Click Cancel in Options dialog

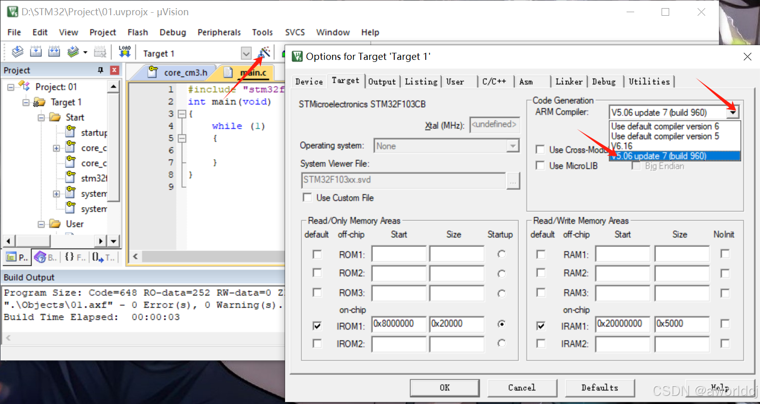tap(522, 388)
